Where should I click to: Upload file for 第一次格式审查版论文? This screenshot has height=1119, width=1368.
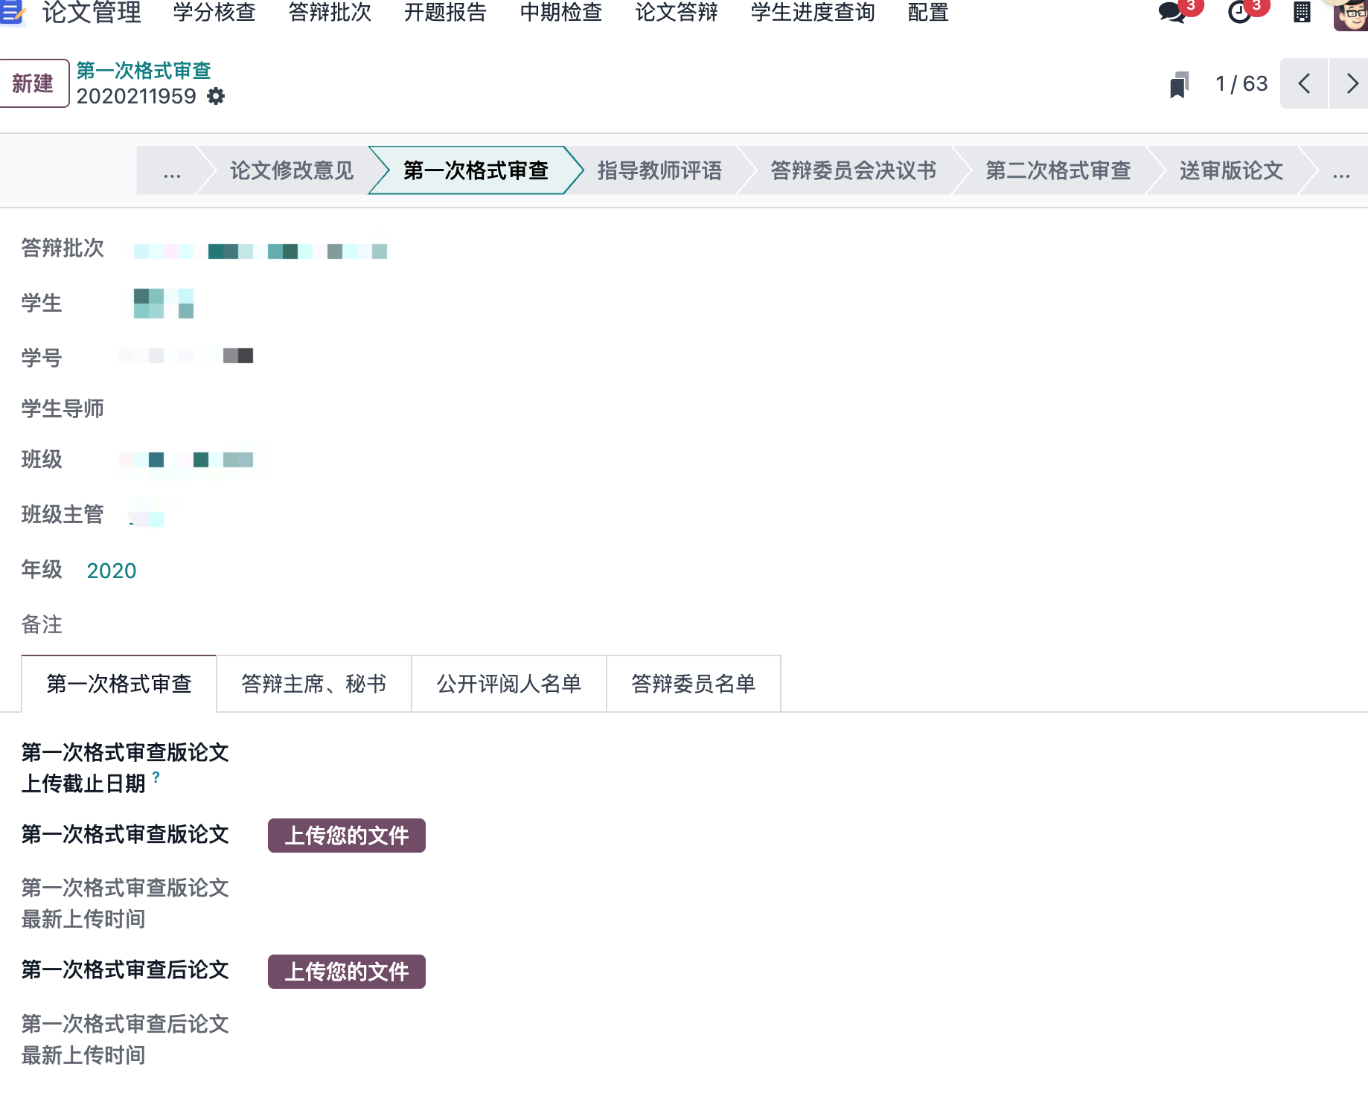coord(346,836)
